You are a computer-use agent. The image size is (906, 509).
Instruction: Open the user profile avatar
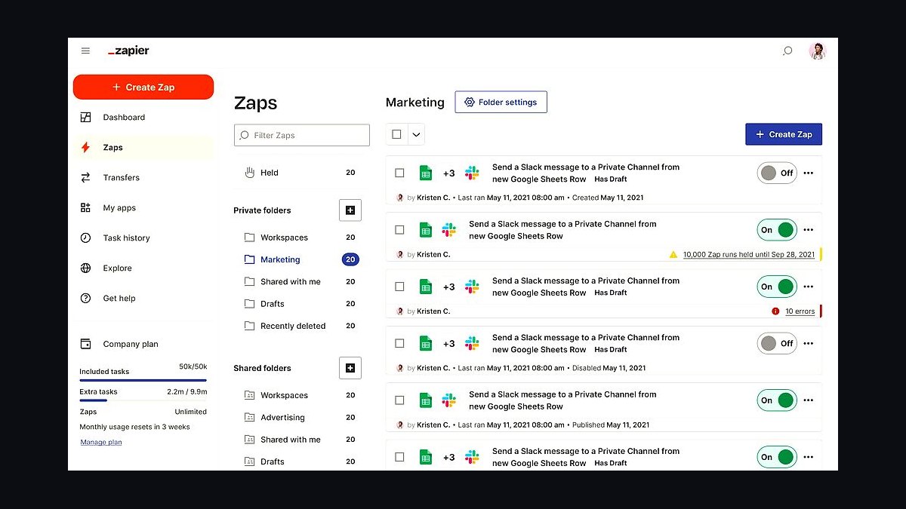[818, 51]
